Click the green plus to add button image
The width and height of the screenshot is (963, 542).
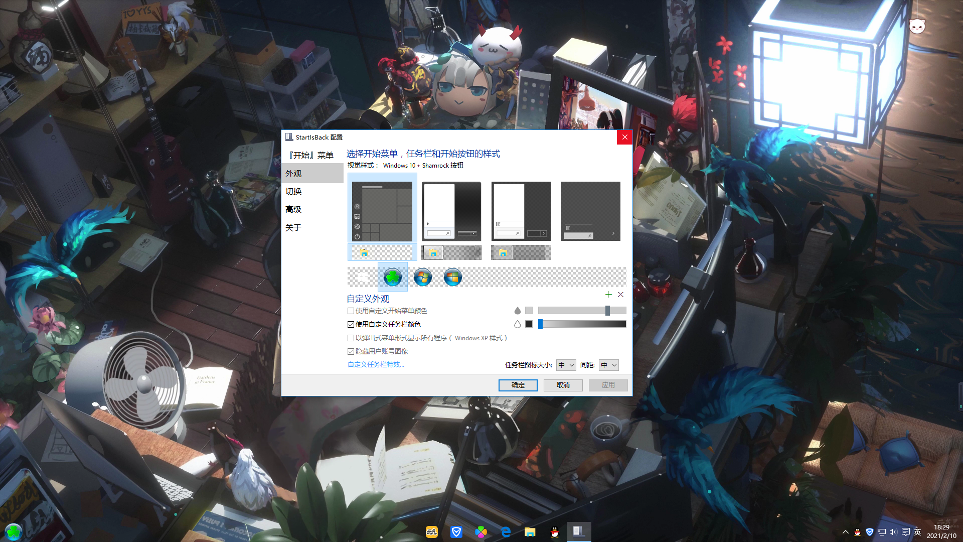(x=608, y=295)
